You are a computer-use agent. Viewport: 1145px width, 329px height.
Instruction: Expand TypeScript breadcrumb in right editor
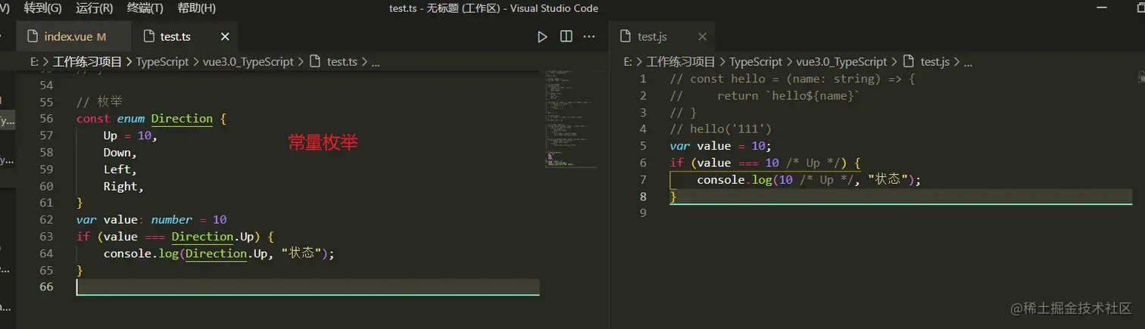point(756,62)
